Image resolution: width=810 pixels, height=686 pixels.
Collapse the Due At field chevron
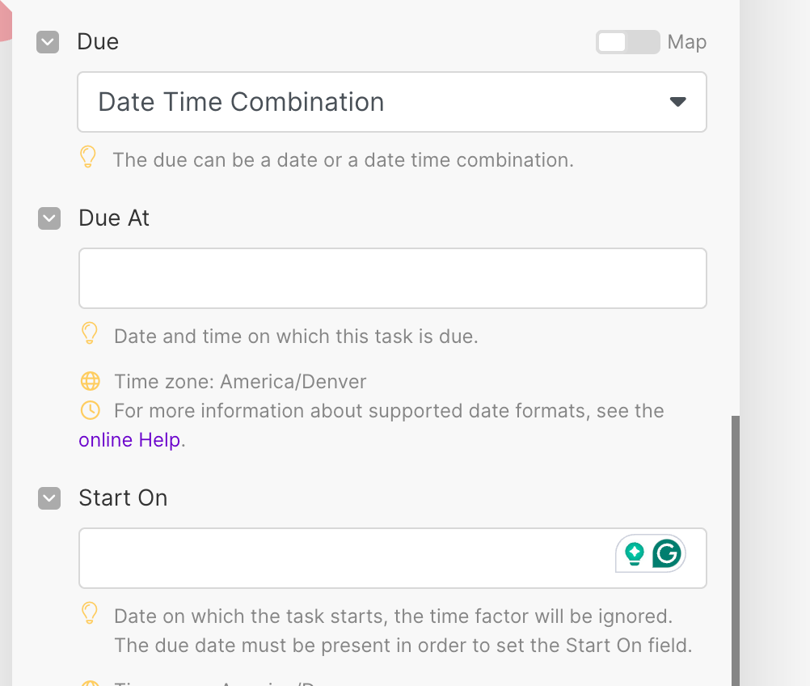[49, 218]
